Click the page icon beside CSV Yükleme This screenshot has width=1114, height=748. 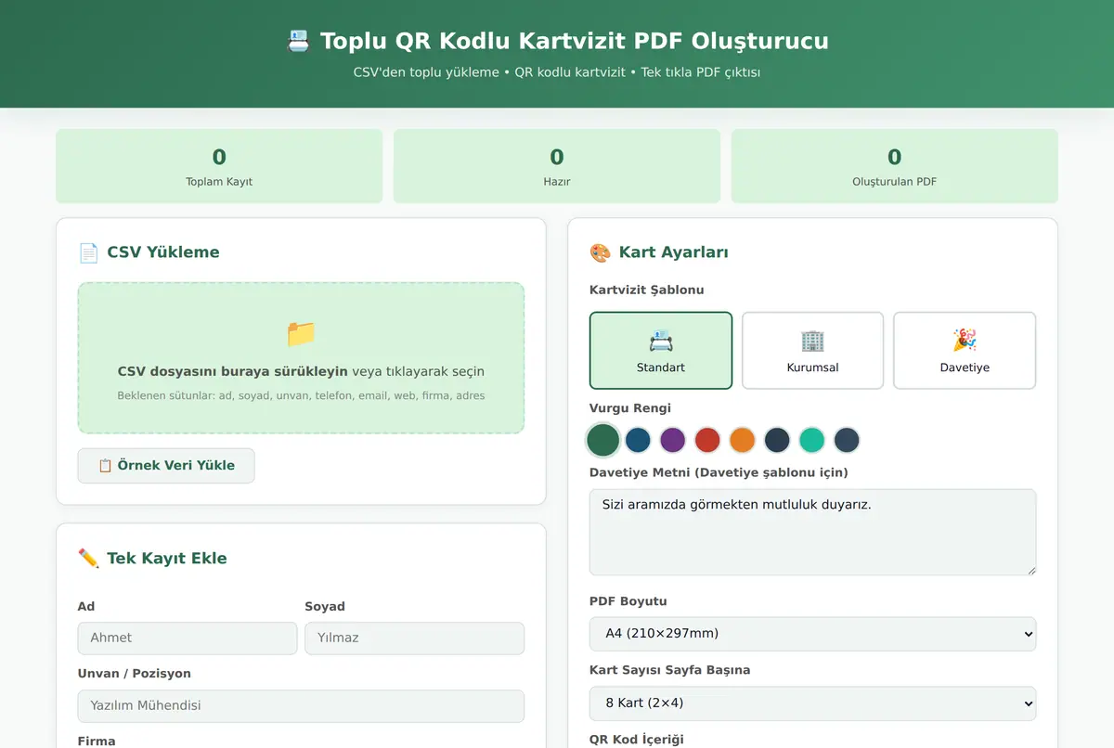pyautogui.click(x=88, y=252)
